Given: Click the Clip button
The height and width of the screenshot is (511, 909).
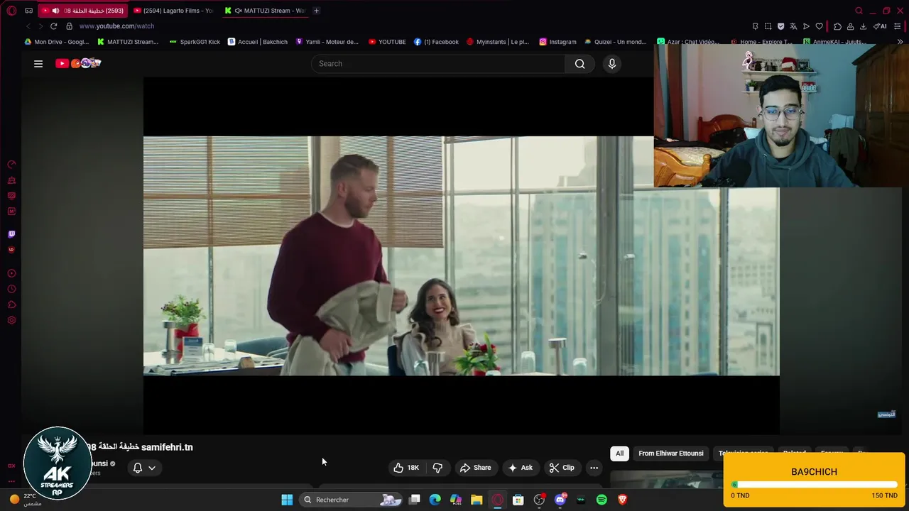Looking at the screenshot, I should tap(562, 468).
